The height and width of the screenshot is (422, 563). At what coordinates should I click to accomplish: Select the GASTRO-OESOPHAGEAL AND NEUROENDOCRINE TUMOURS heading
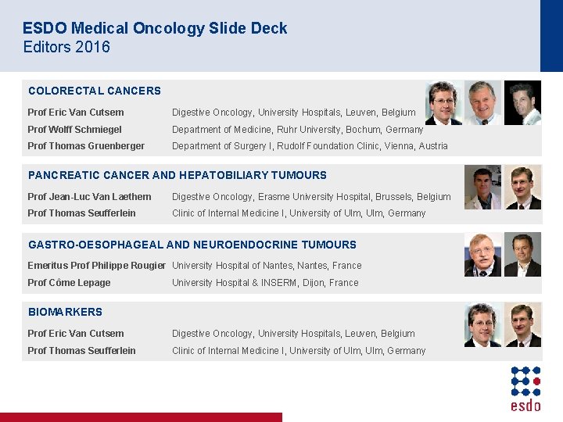(192, 245)
